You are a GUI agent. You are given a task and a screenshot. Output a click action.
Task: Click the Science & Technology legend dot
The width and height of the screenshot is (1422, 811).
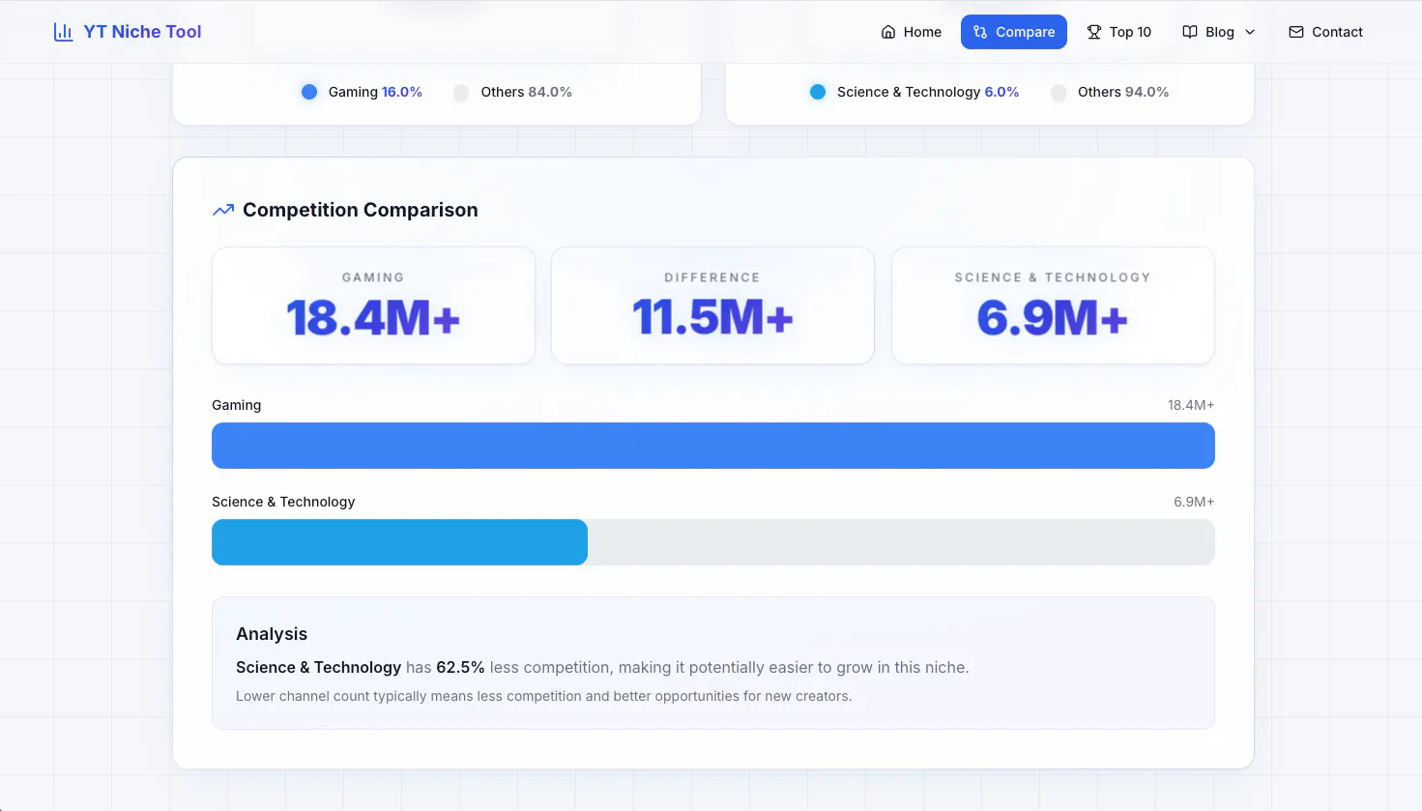818,92
